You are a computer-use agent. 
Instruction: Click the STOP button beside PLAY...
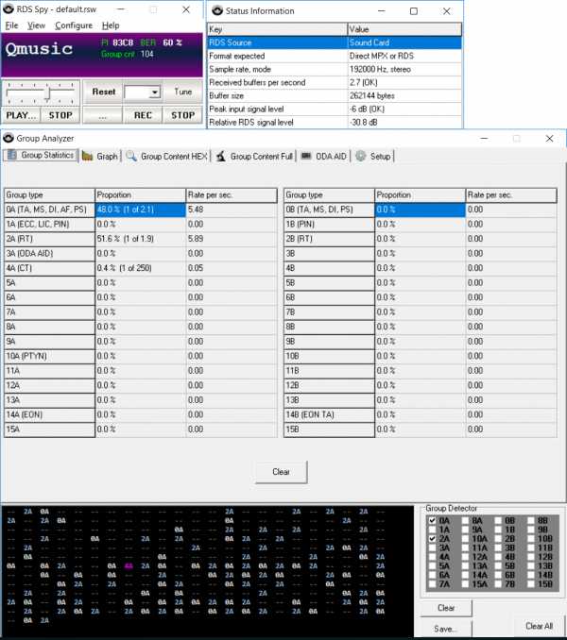coord(60,115)
